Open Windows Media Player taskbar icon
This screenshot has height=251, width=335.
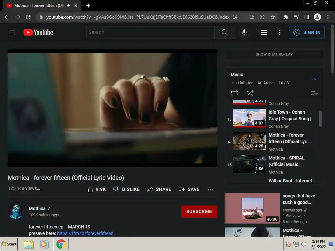click(x=44, y=244)
